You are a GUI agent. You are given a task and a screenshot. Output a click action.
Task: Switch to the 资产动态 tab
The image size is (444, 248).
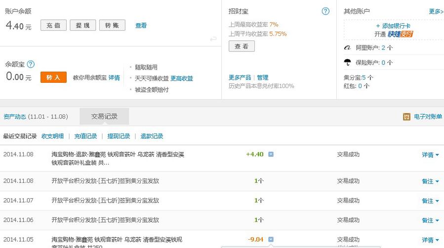(x=14, y=116)
